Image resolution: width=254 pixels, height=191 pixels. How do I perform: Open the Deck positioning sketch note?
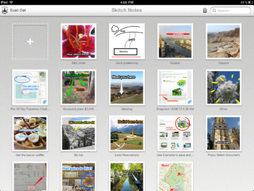point(127,41)
